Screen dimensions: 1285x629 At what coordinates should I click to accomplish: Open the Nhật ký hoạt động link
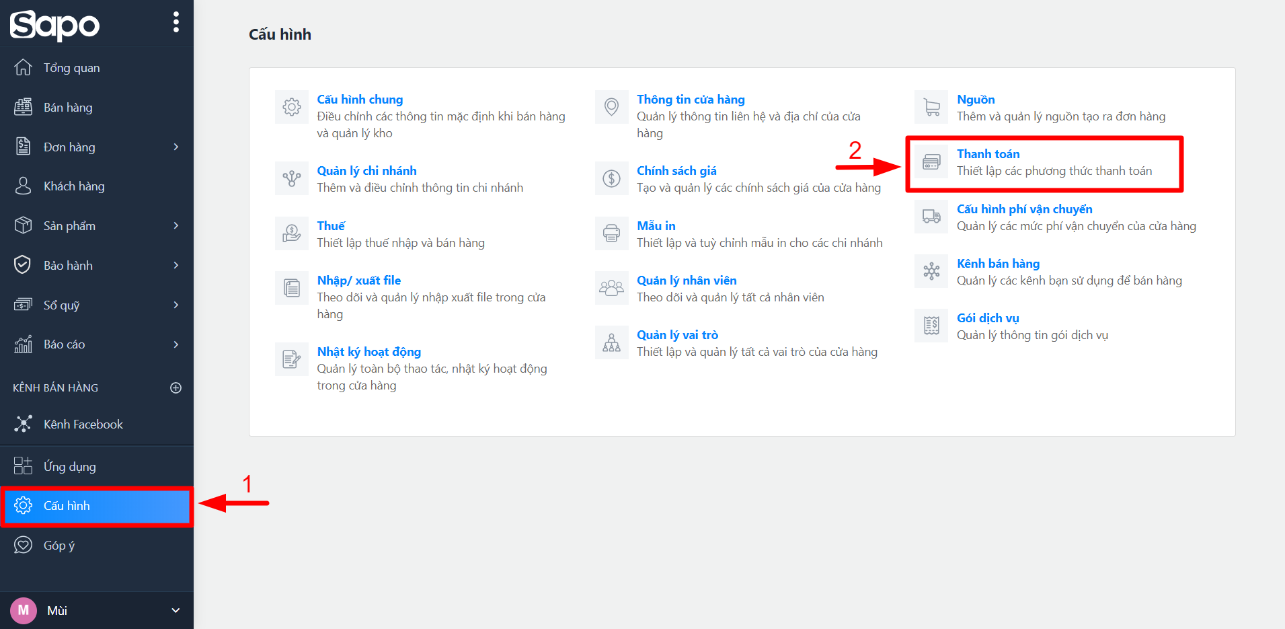coord(368,352)
